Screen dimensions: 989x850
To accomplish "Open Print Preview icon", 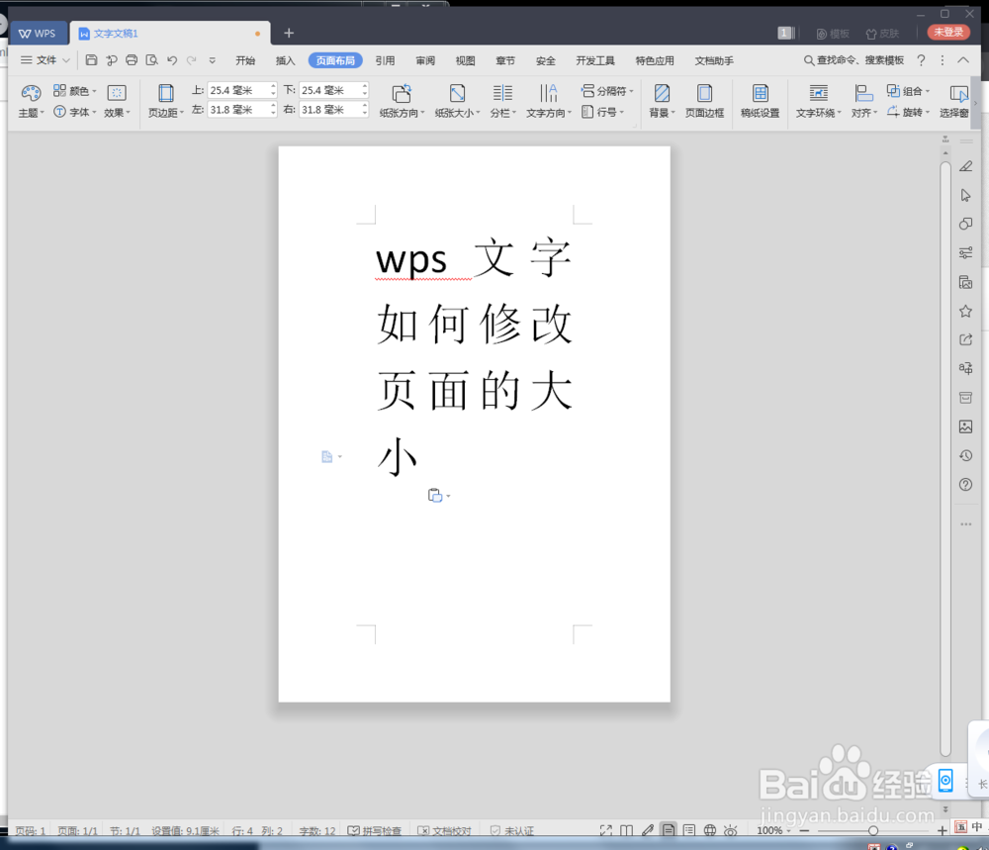I will tap(151, 60).
